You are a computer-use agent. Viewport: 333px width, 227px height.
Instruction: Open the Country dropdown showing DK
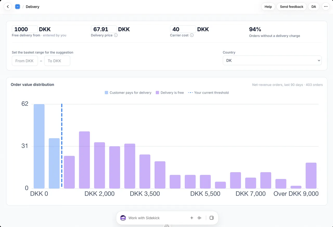point(272,60)
